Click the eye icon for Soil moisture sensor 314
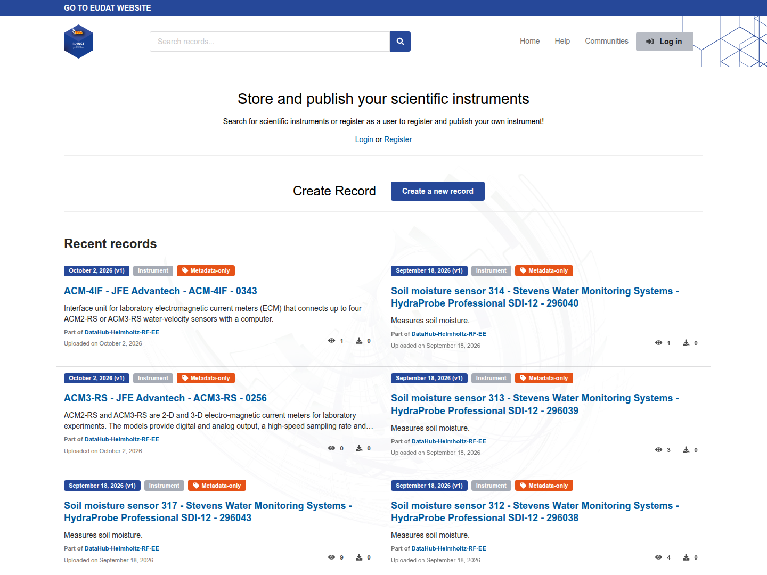Viewport: 767px width, 575px height. [x=658, y=343]
